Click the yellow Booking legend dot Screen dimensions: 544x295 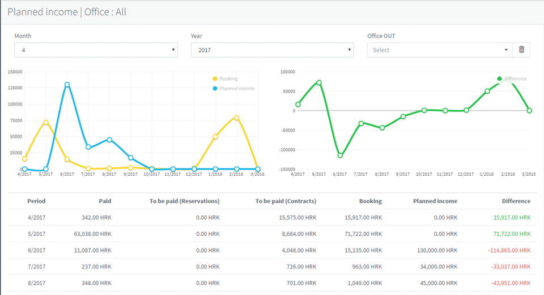pyautogui.click(x=215, y=79)
